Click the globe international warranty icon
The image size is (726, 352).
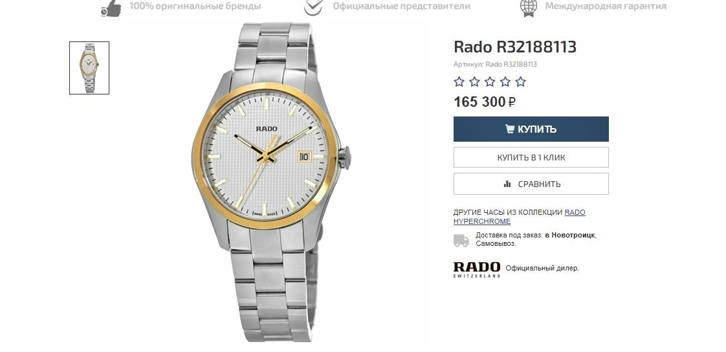(x=528, y=7)
